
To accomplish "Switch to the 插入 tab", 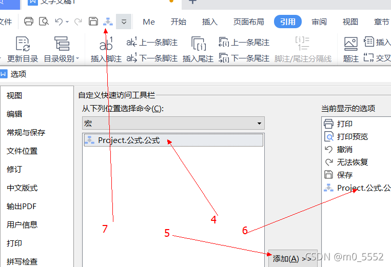I will click(x=210, y=22).
